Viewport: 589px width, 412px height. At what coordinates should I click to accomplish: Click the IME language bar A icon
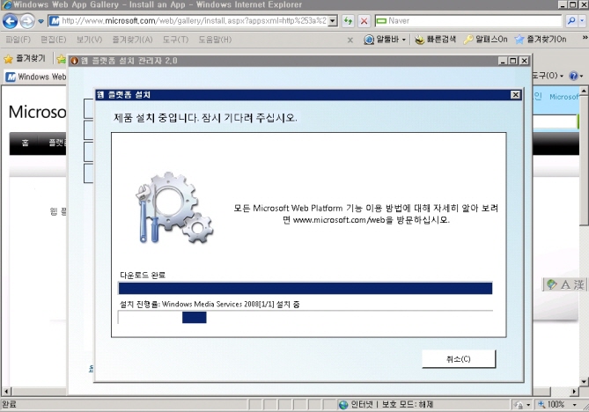pos(565,284)
